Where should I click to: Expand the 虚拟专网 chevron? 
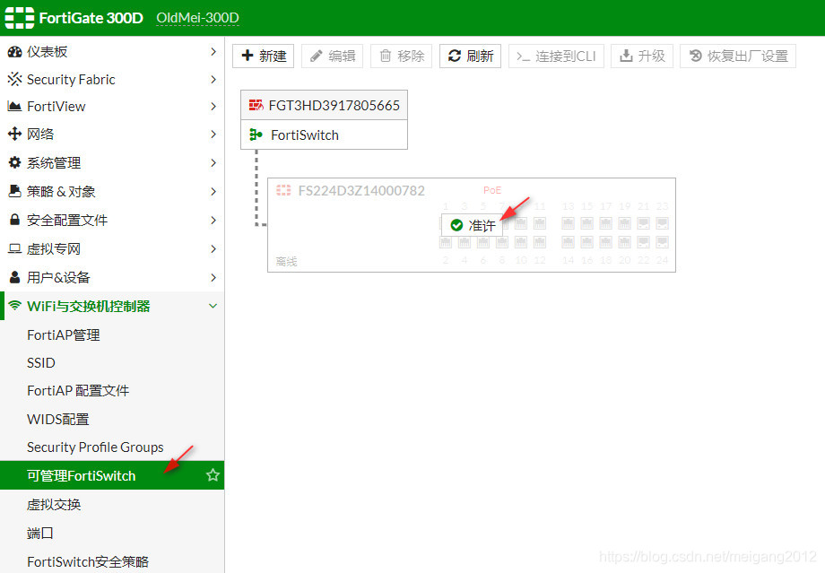[213, 248]
